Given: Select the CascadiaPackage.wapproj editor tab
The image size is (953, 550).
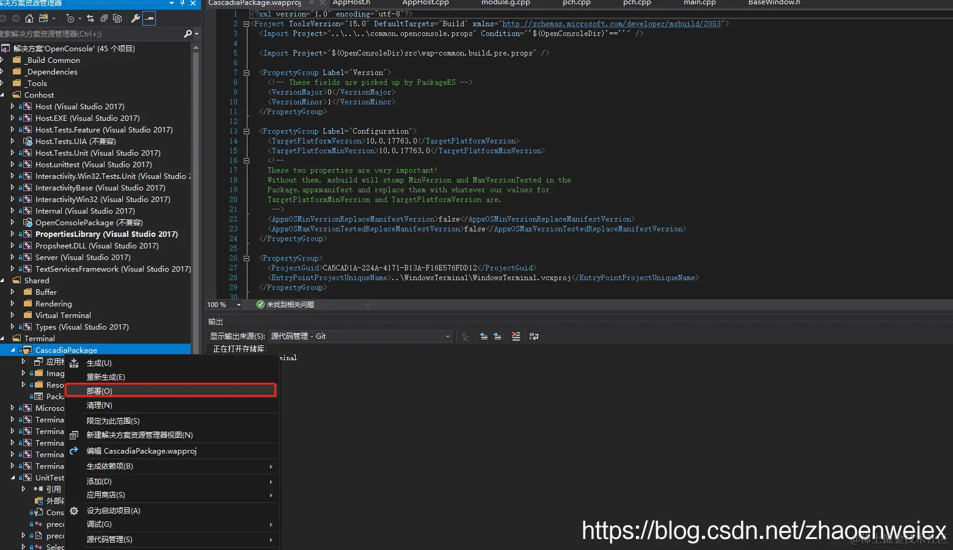Looking at the screenshot, I should point(255,3).
